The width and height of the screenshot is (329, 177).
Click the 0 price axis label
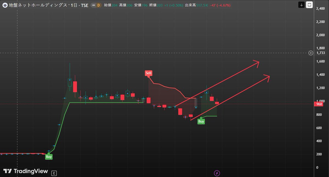tap(317, 167)
